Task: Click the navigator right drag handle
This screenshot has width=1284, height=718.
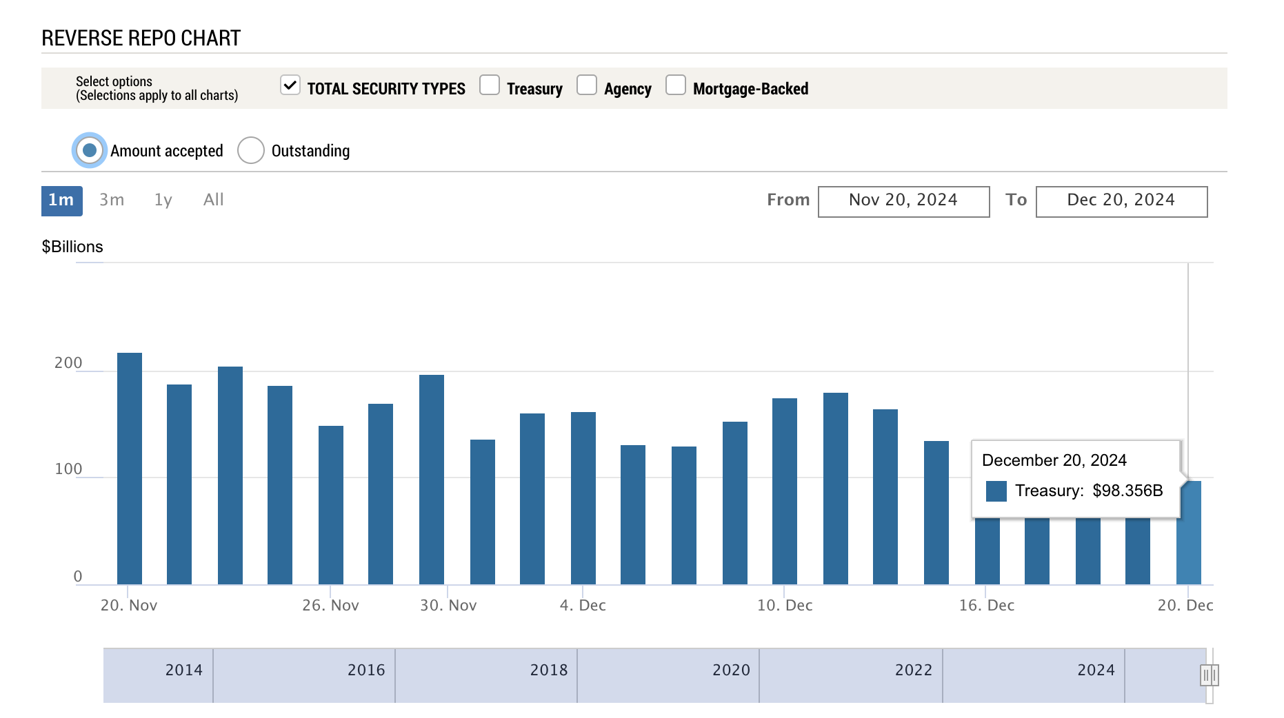Action: coord(1209,675)
